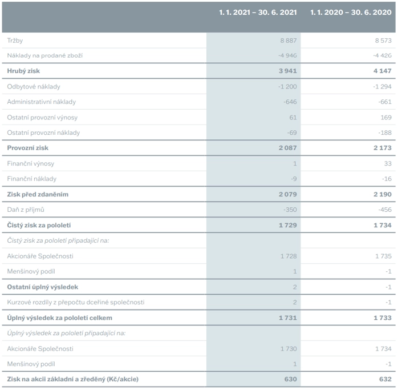The height and width of the screenshot is (390, 398).
Task: Click the Daň z příjmů value -456
Action: coord(385,210)
